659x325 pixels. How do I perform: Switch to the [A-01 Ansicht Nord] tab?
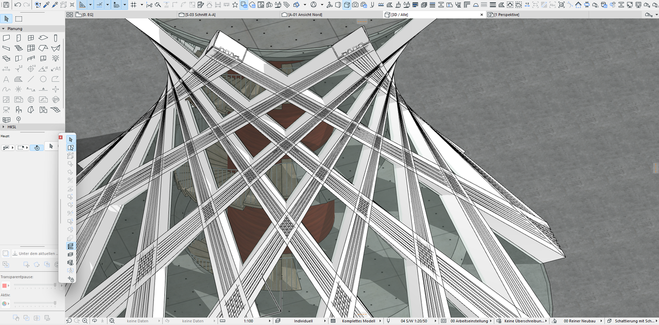332,15
